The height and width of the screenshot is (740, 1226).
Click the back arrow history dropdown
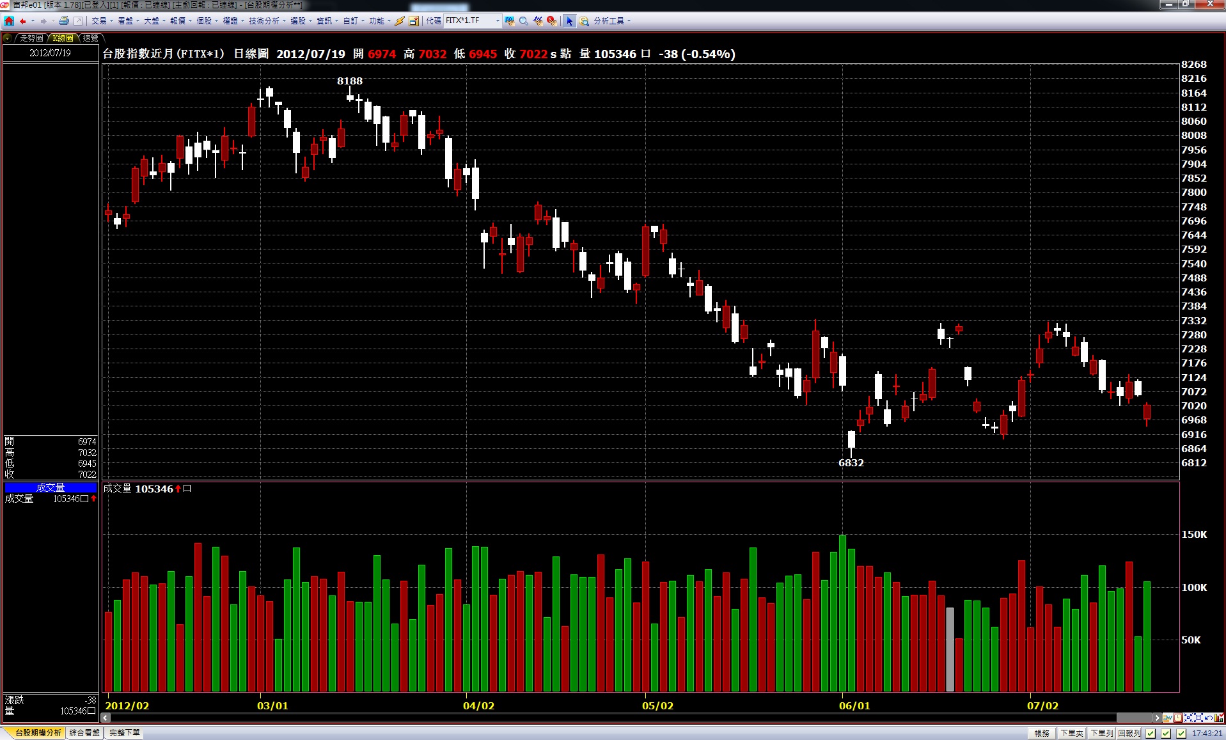click(33, 21)
